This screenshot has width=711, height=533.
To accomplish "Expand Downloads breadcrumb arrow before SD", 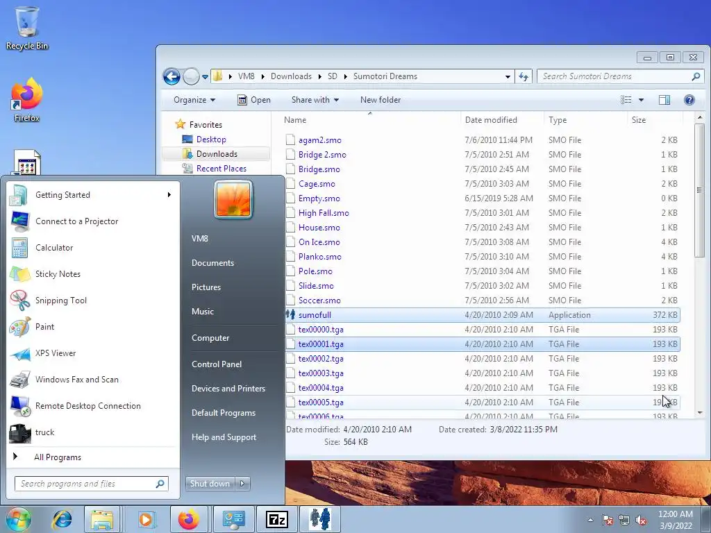I will (x=320, y=76).
